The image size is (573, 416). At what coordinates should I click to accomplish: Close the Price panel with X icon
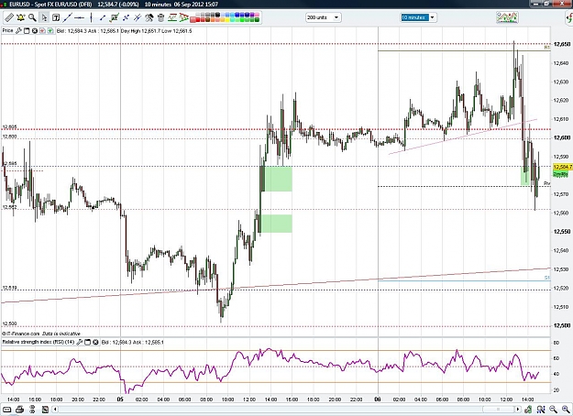(34, 30)
